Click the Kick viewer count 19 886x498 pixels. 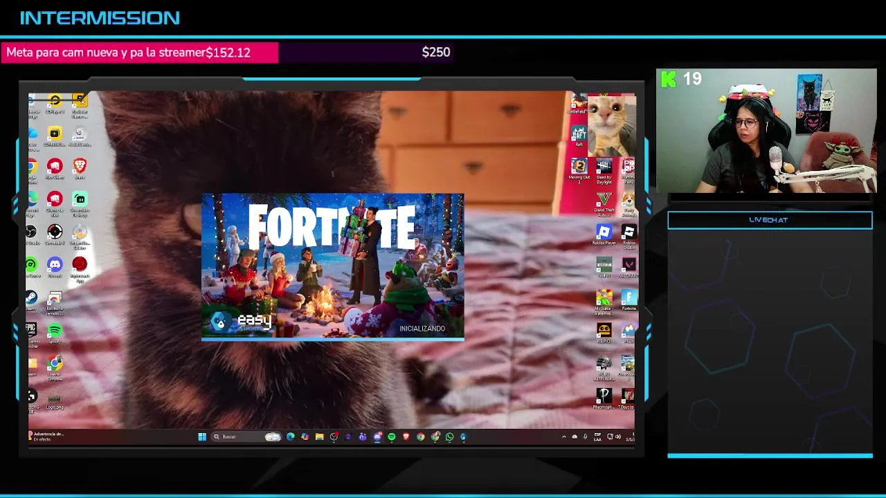tap(692, 79)
